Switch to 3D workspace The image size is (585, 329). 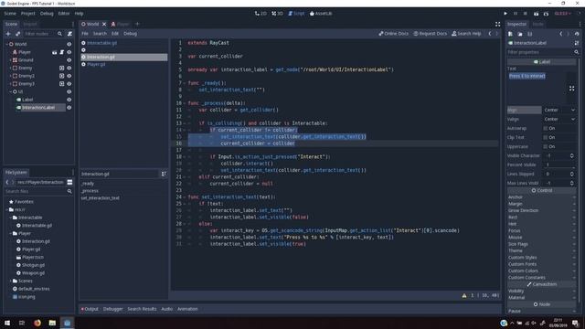(277, 14)
